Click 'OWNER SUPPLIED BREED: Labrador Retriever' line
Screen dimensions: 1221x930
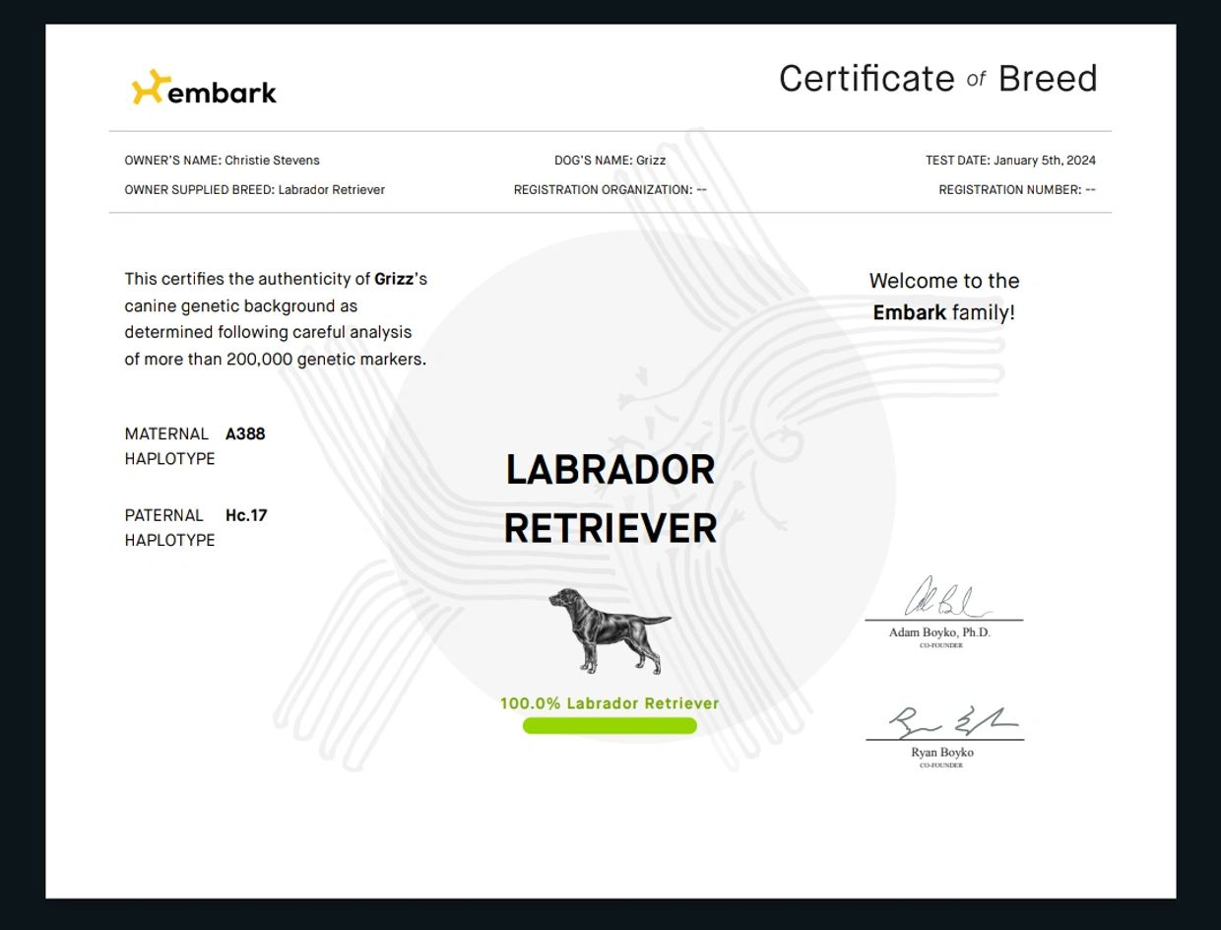coord(254,190)
